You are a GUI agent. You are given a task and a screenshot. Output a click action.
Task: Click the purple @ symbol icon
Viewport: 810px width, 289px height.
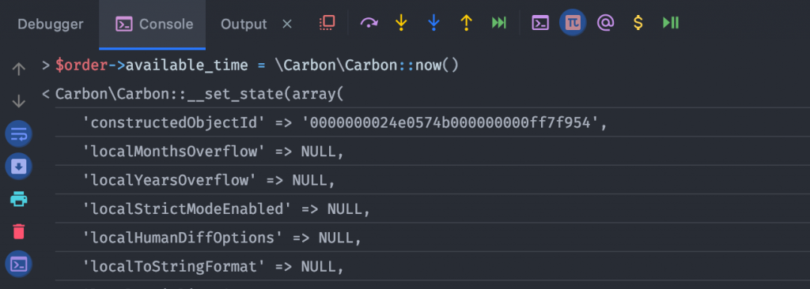[x=605, y=23]
